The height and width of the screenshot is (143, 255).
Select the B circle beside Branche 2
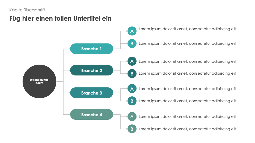coord(132,74)
